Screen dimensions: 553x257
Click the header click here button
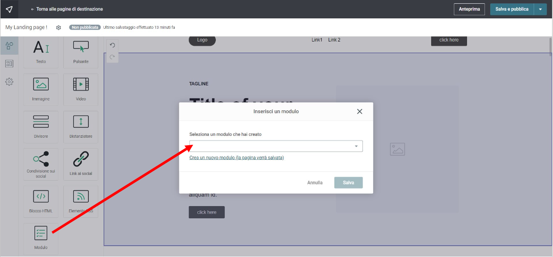449,40
